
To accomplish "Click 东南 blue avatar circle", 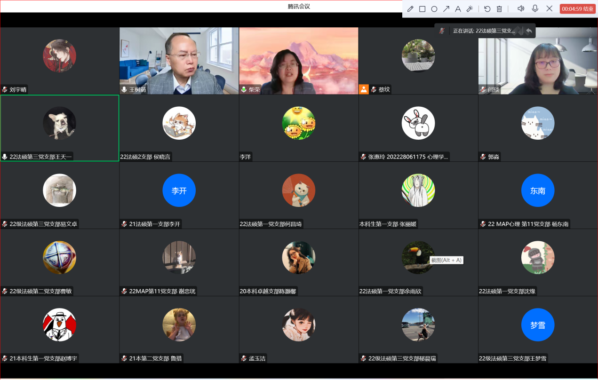I will coord(537,190).
